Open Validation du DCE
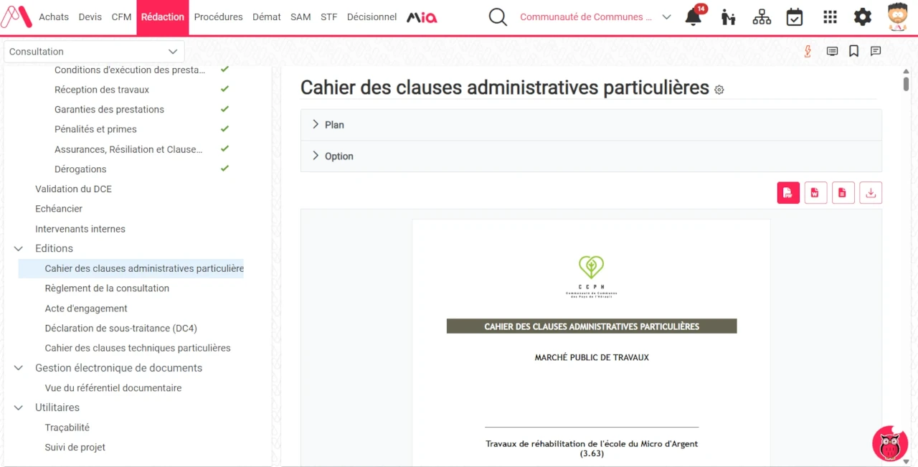This screenshot has width=918, height=467. click(73, 189)
